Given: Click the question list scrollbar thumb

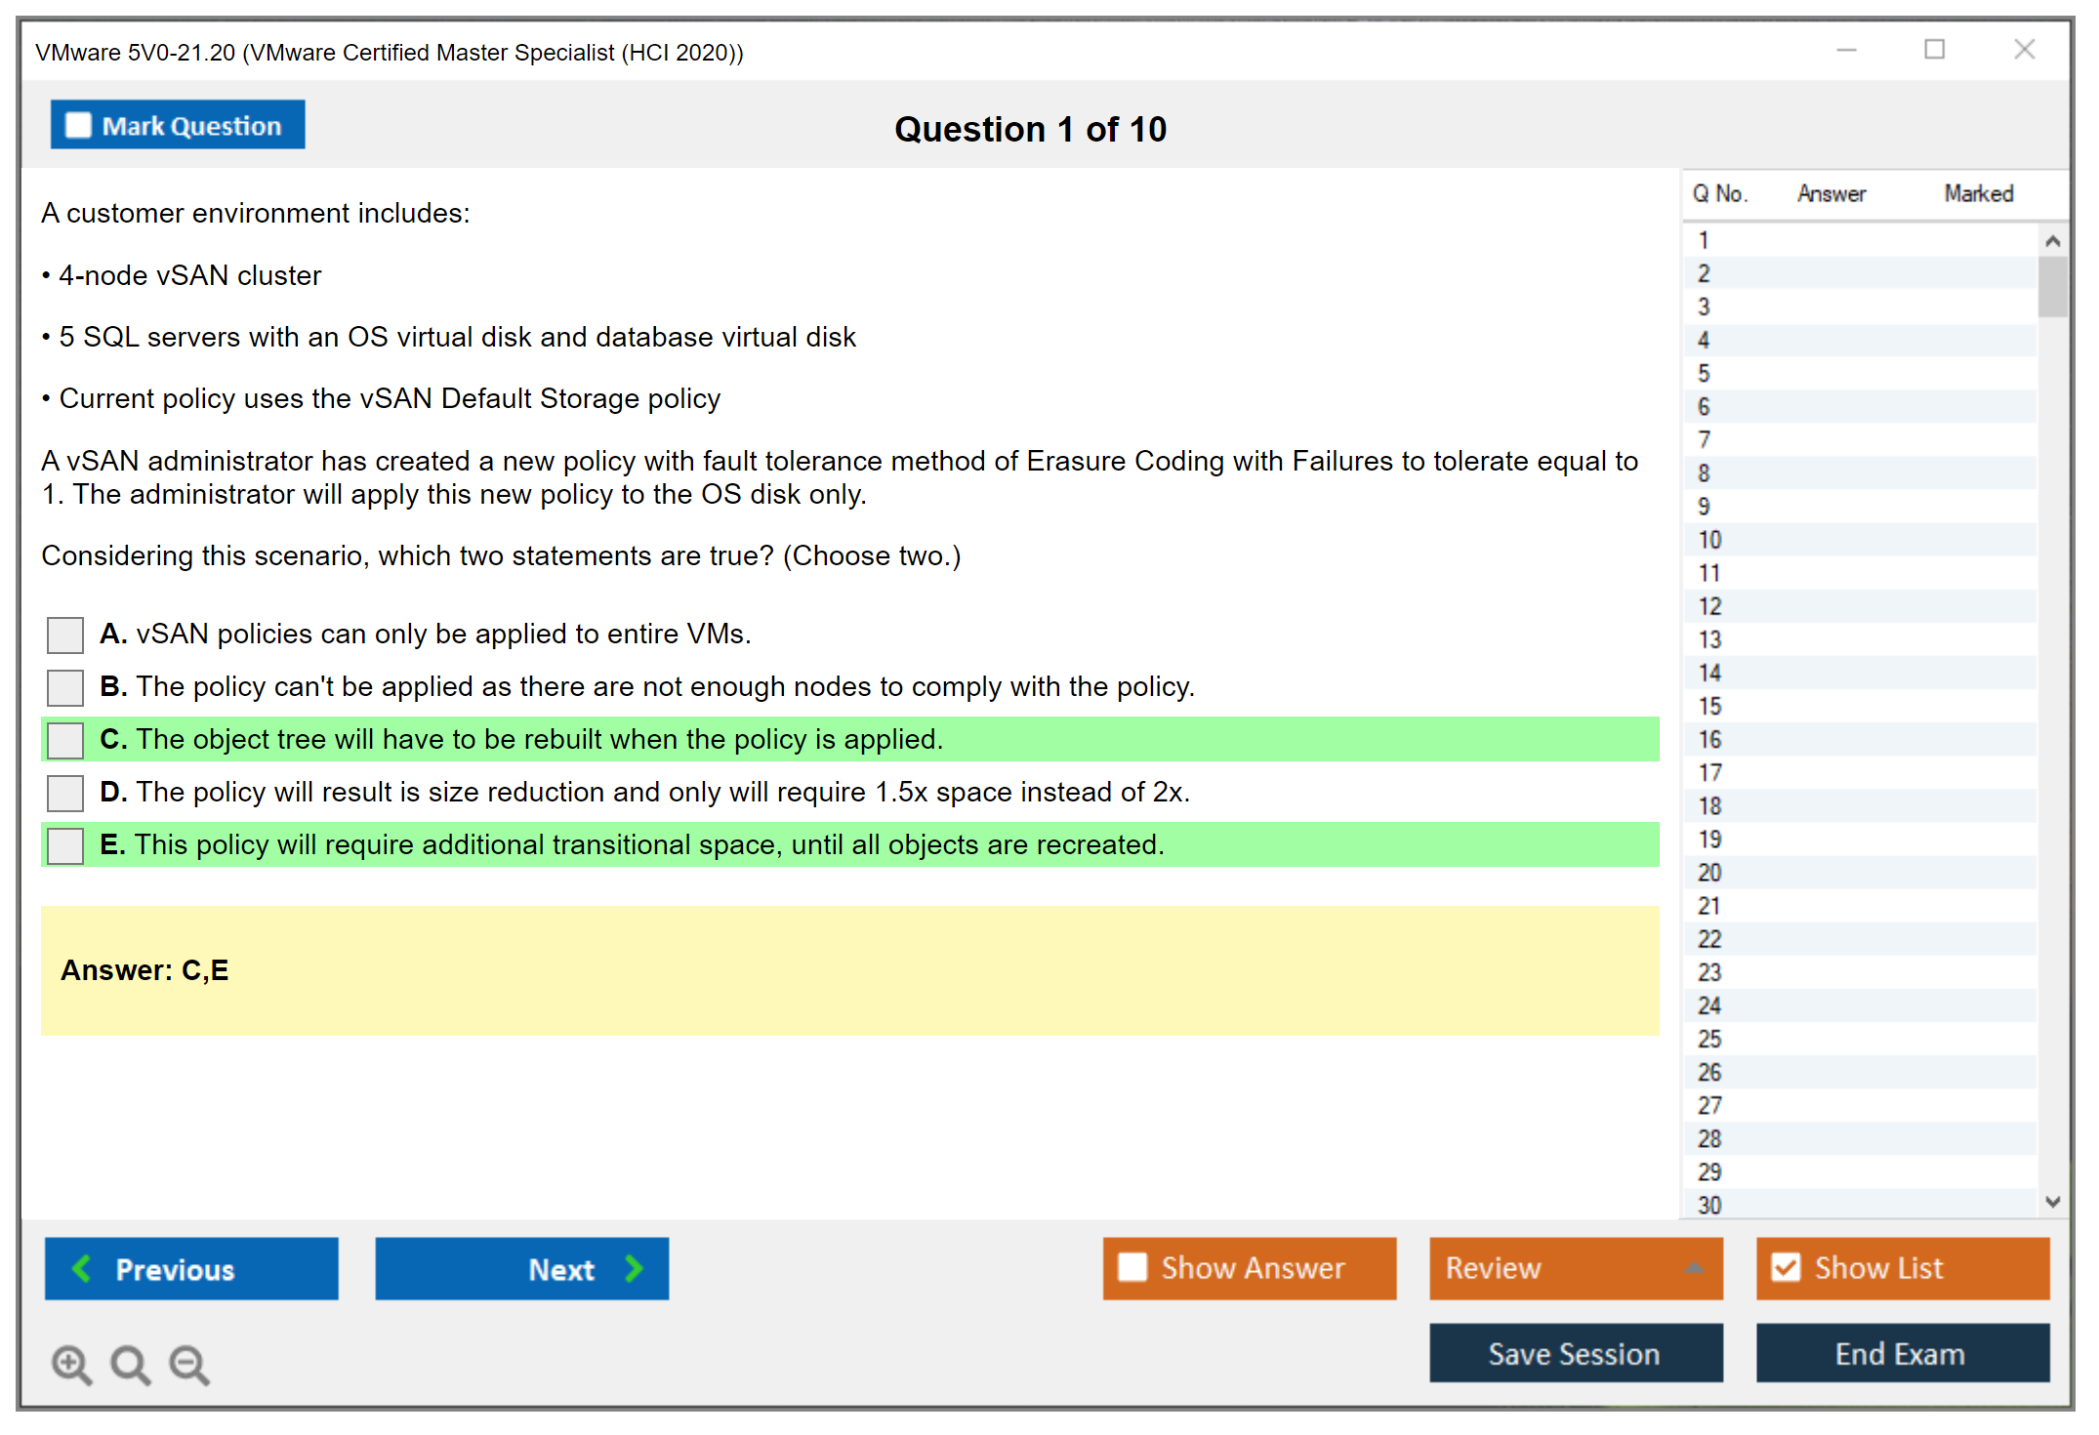Looking at the screenshot, I should (x=2052, y=286).
